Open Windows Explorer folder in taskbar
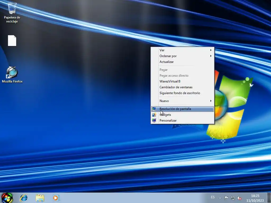The width and height of the screenshot is (271, 203). pos(40,198)
